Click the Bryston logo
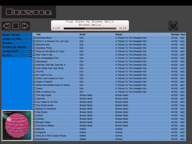This screenshot has width=192, height=144. point(29,12)
